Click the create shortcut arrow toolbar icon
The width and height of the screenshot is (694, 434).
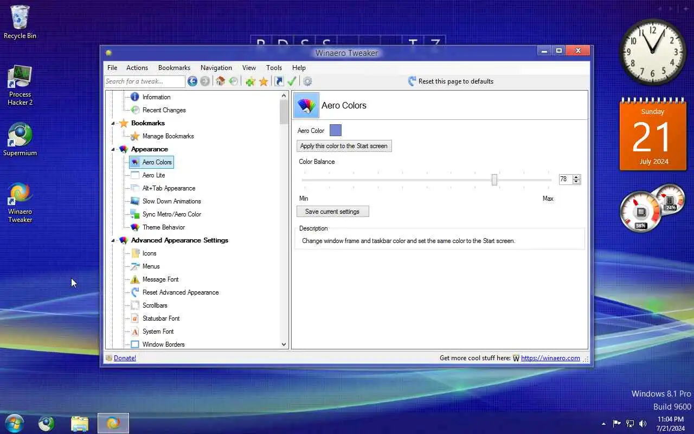279,81
